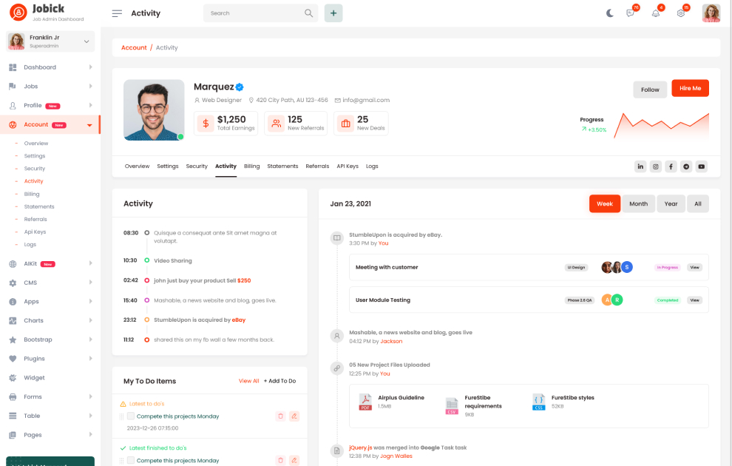Delete the task under Latest to do's
The height and width of the screenshot is (466, 732).
tap(280, 416)
